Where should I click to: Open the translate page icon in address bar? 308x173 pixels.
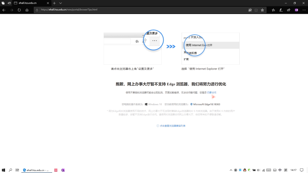[x=250, y=10]
